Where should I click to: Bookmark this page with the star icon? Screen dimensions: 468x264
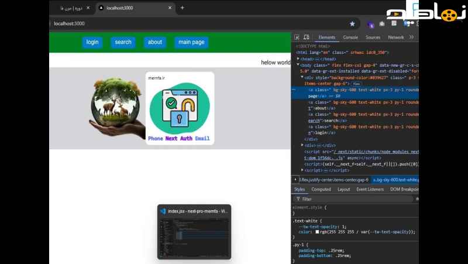click(x=352, y=23)
